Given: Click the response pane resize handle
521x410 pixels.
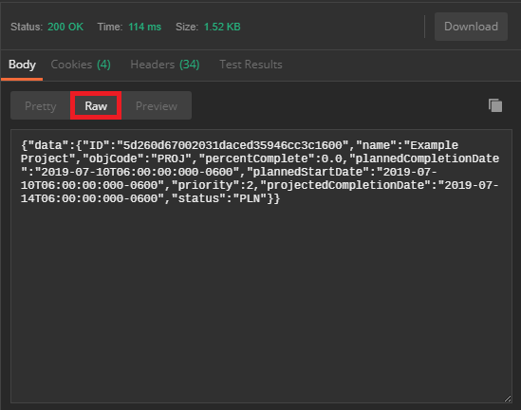Looking at the screenshot, I should click(508, 399).
